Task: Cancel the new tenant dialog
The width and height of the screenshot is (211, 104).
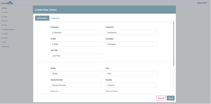Action: coord(161,98)
